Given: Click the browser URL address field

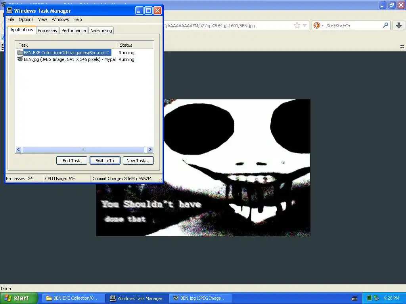Looking at the screenshot, I should (228, 26).
